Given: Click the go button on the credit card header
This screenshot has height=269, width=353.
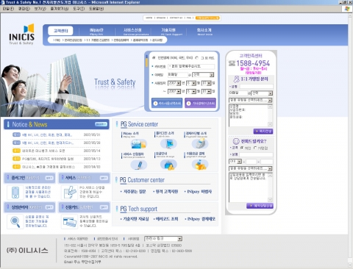Looking at the screenshot, I should 104,207.
